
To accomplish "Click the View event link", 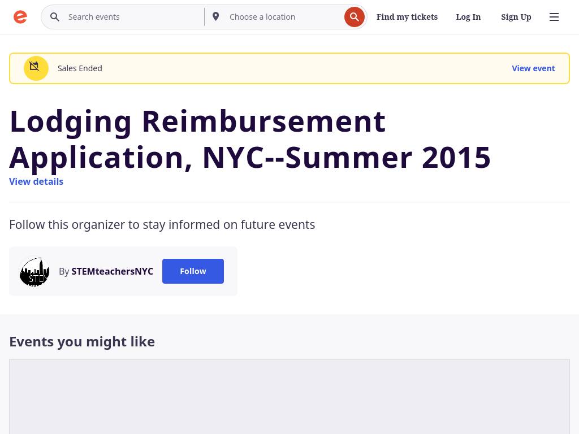I will click(533, 68).
